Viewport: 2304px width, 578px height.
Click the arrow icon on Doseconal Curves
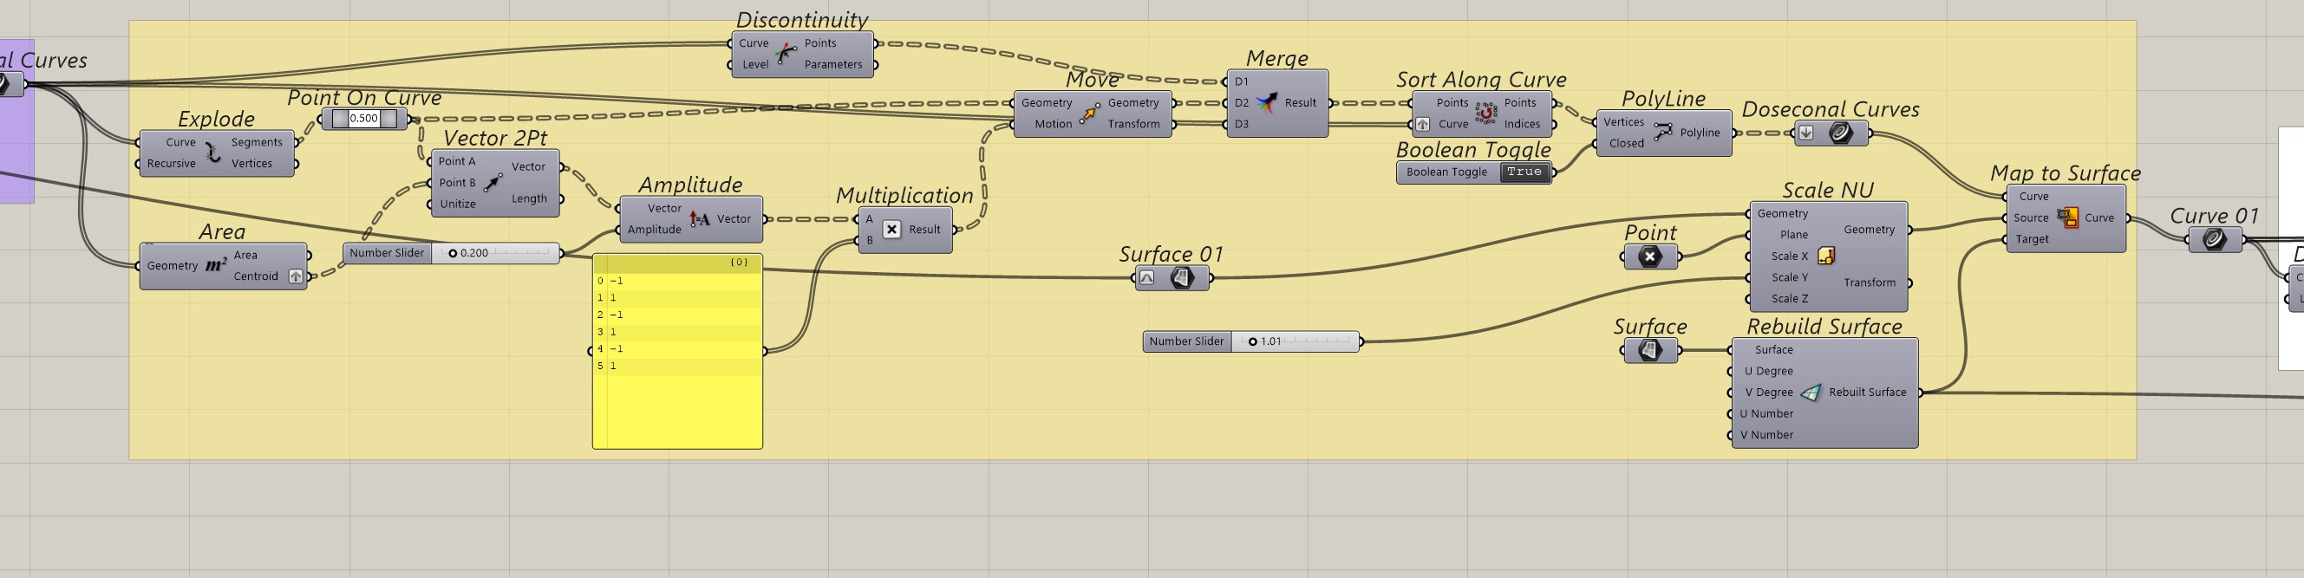point(1805,133)
